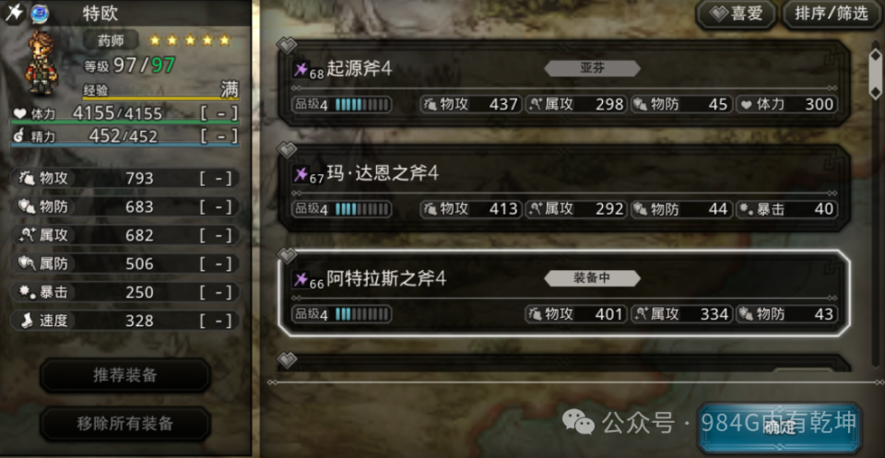Click the 特欧 character sprite portrait

coord(41,63)
